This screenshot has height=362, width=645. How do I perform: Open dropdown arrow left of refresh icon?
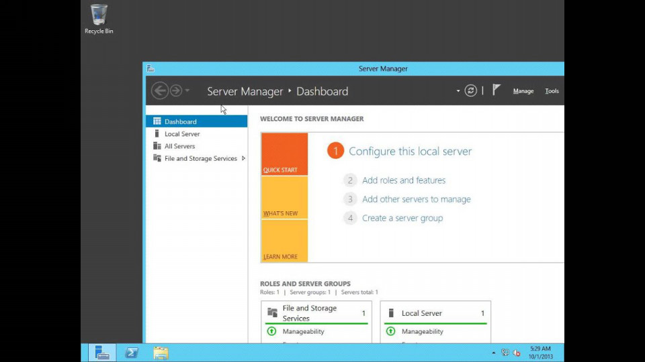[458, 90]
